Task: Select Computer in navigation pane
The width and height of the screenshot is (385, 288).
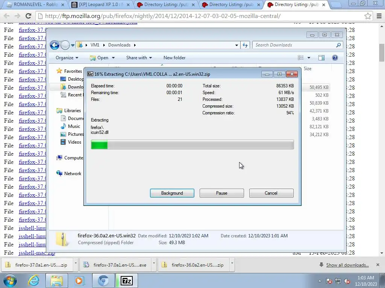Action: pos(70,158)
